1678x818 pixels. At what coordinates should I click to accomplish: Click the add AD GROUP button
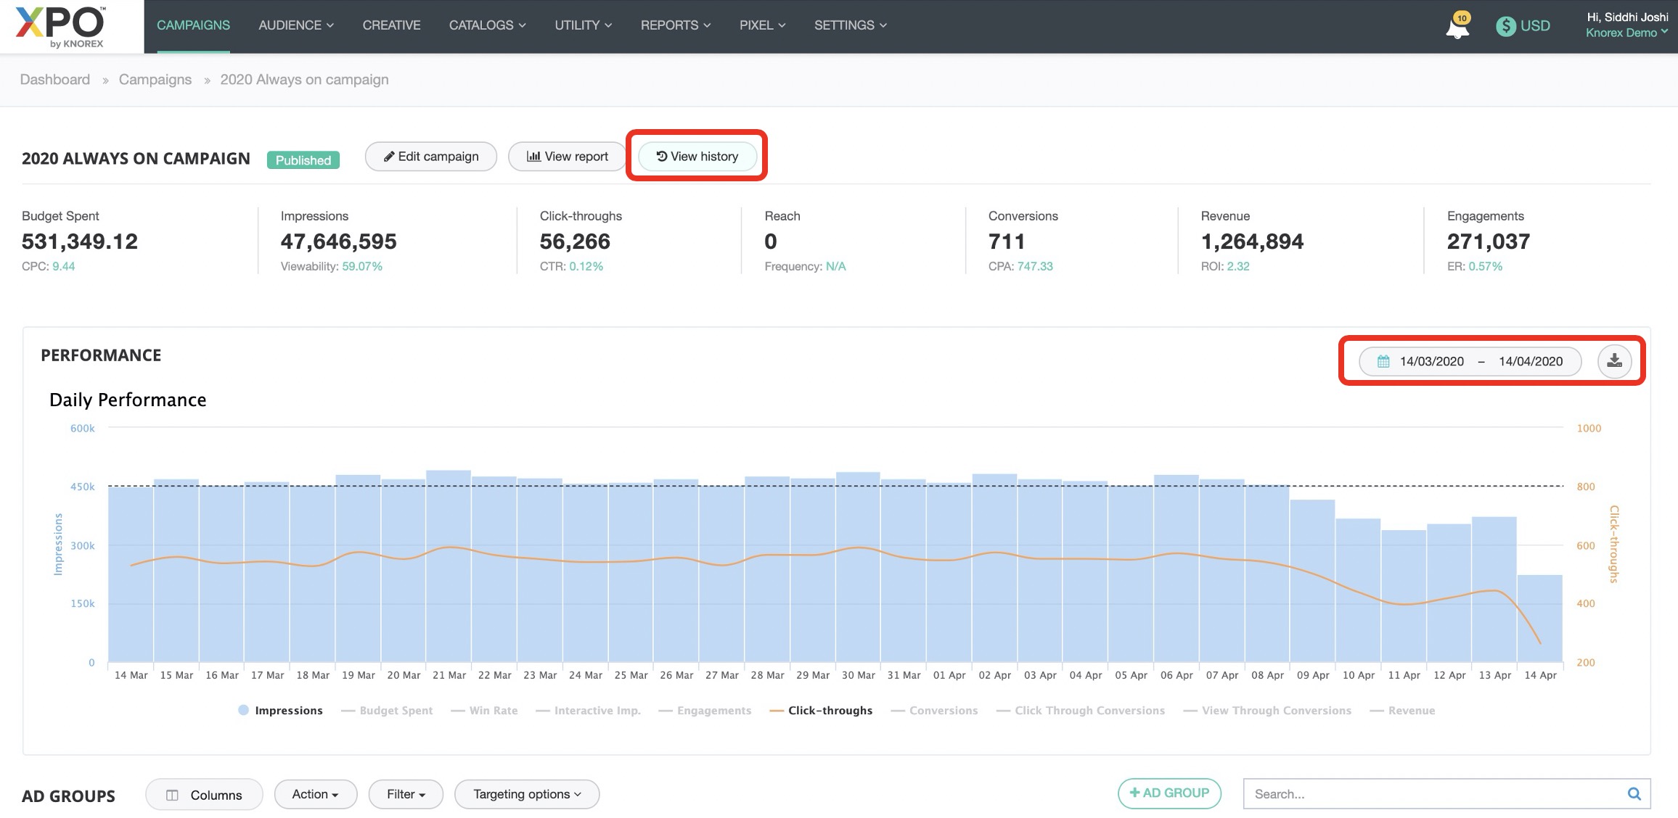click(x=1169, y=793)
